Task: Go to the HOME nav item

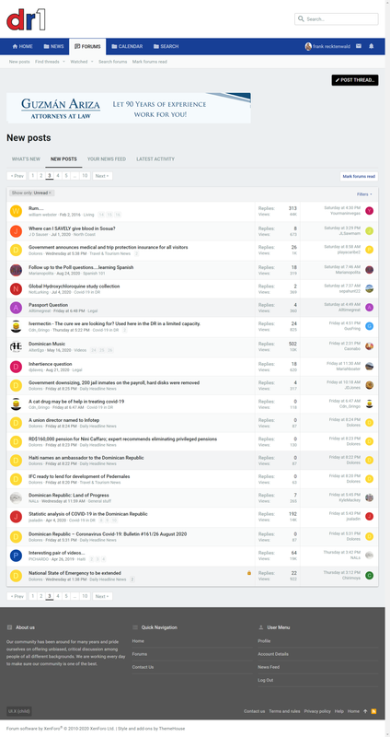Action: click(x=22, y=47)
